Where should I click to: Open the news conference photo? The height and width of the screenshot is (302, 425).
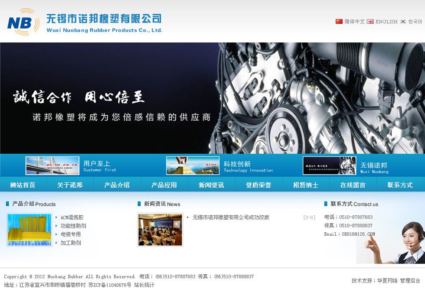tap(160, 230)
